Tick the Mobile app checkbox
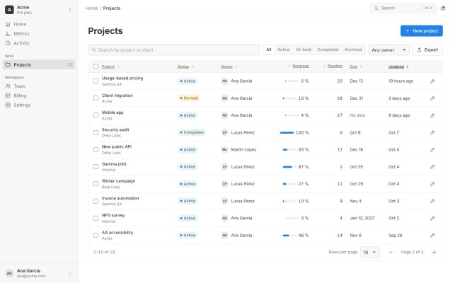453x283 pixels. point(96,115)
